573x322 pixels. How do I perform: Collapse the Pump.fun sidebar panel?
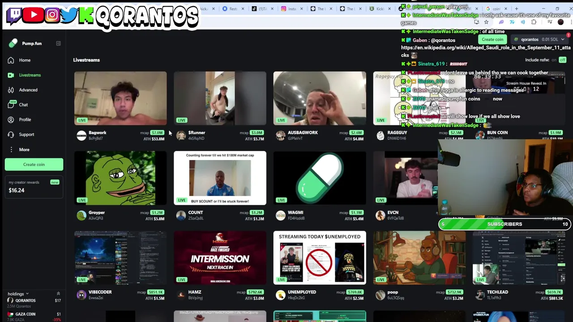tap(58, 43)
